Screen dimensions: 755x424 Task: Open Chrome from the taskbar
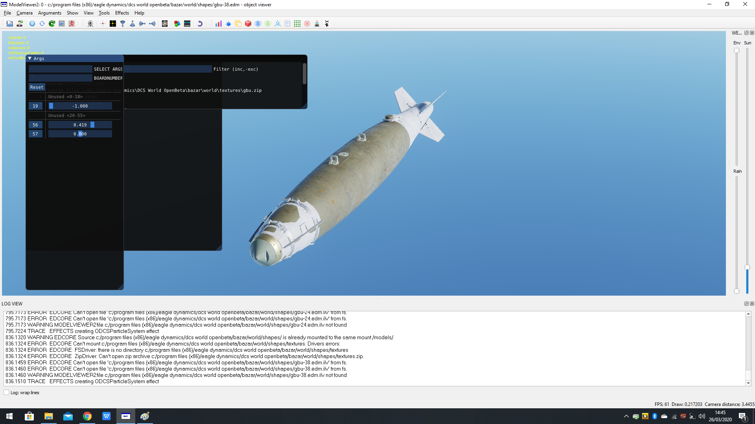point(87,416)
